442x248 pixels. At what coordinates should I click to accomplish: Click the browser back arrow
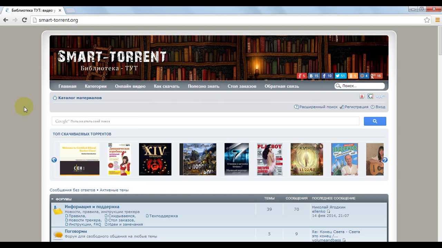tap(6, 20)
